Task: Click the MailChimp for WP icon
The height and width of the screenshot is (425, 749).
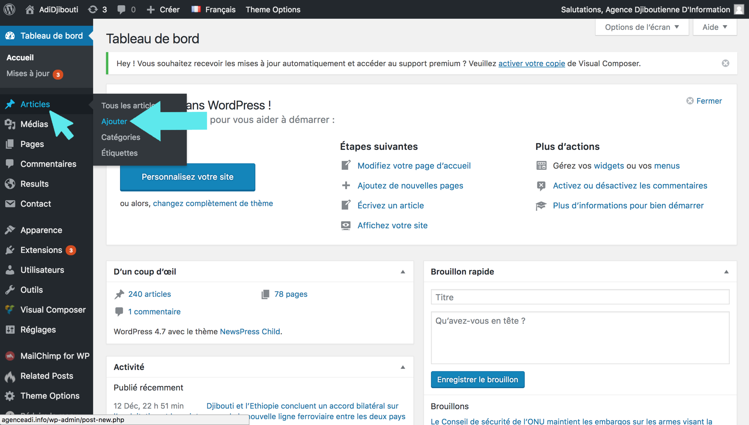Action: pos(10,356)
